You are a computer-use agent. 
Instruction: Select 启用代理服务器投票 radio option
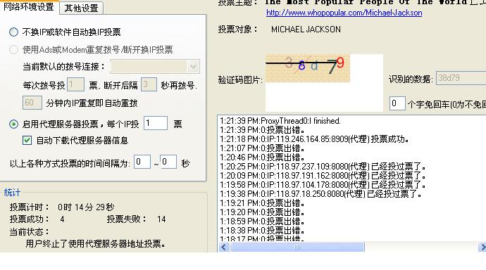[x=13, y=124]
